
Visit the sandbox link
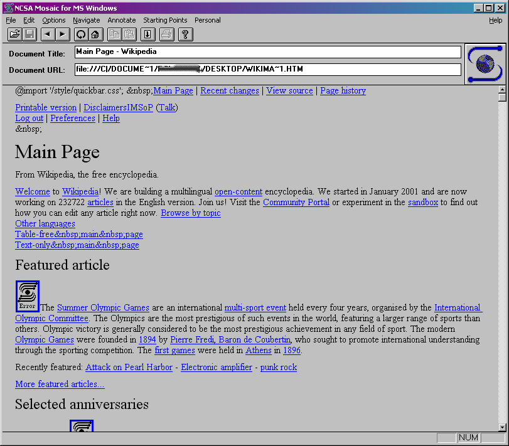422,202
